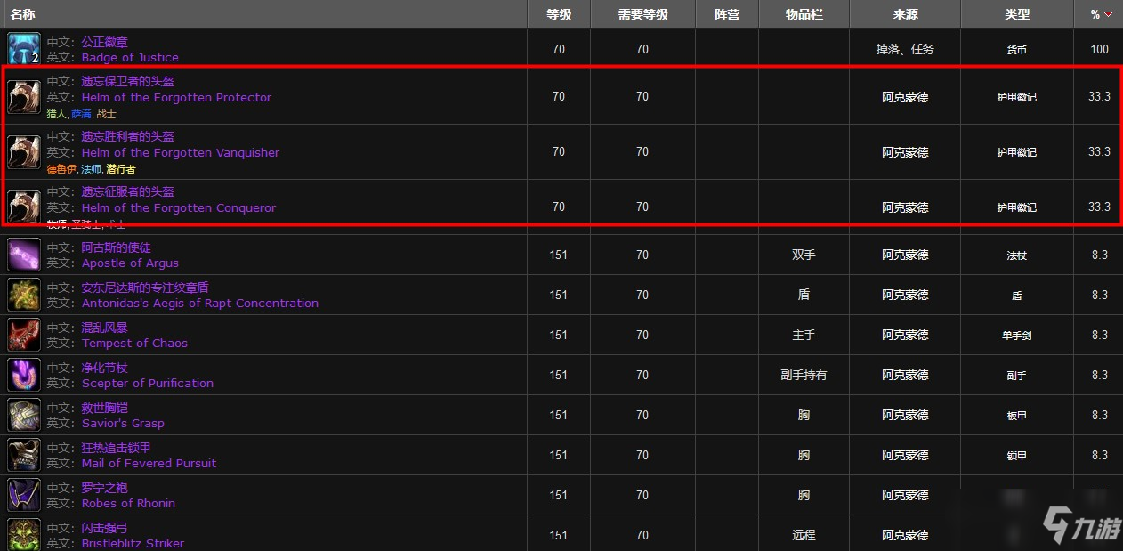Click the Badge of Justice item icon
Screen dimensions: 1123x551
click(x=24, y=49)
